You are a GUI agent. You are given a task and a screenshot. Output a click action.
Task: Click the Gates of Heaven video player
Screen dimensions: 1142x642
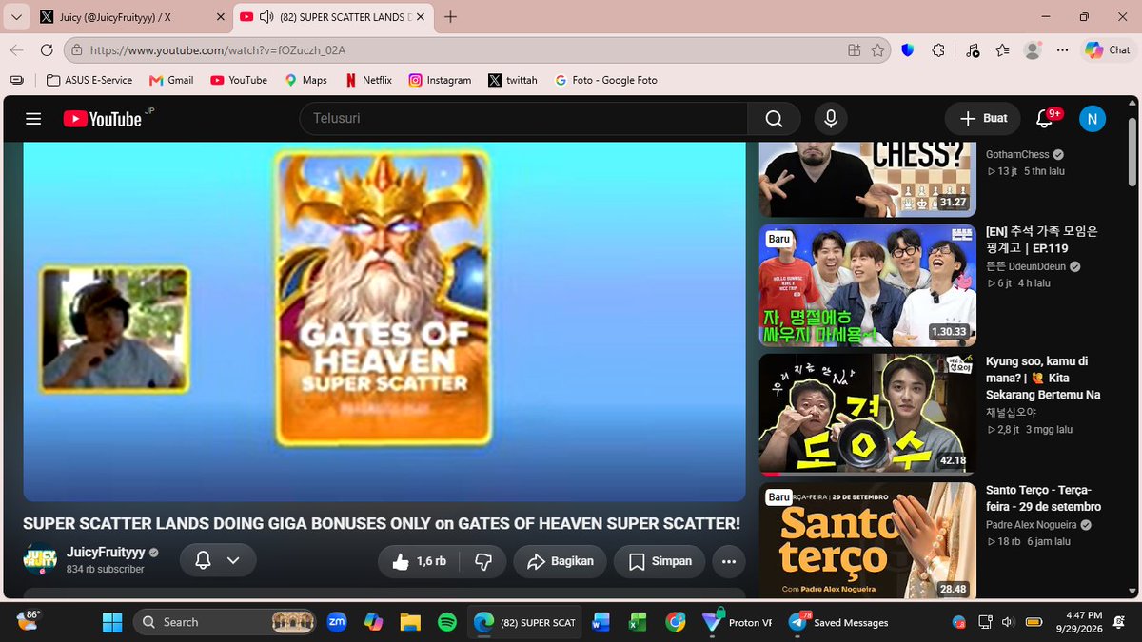(384, 321)
